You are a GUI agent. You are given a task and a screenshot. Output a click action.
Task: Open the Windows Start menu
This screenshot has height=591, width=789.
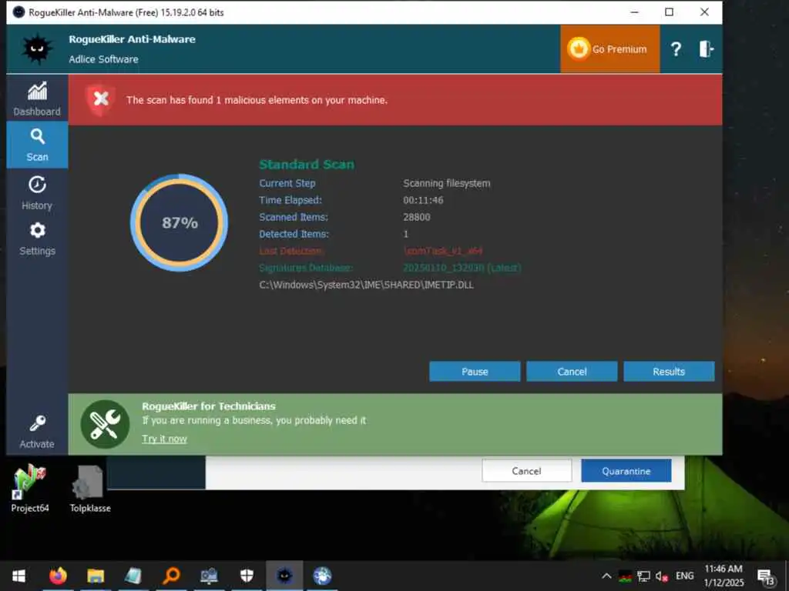pos(18,576)
